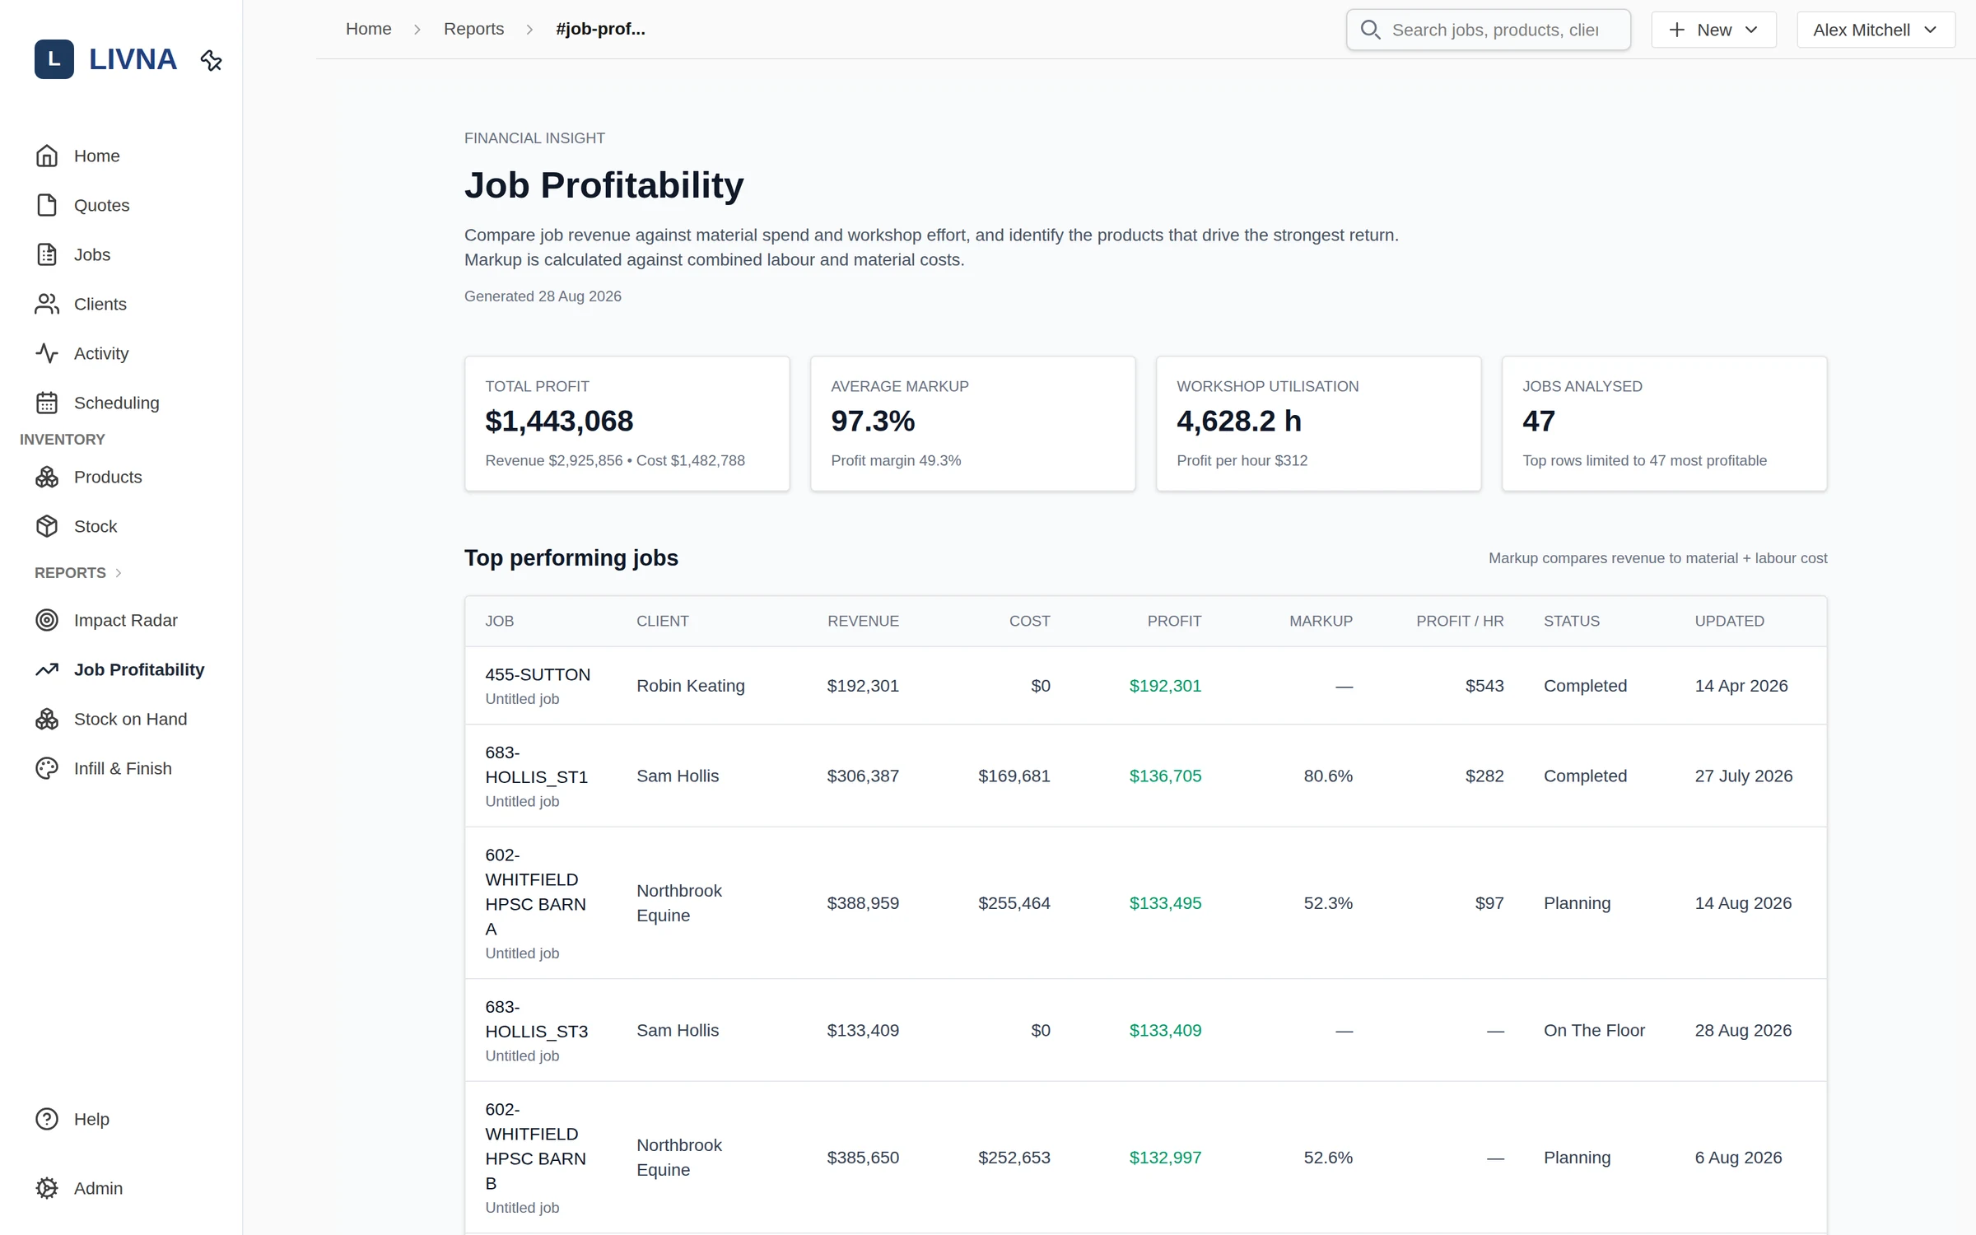Viewport: 1976px width, 1235px height.
Task: Click the Job Profitability trend icon
Action: 47,669
